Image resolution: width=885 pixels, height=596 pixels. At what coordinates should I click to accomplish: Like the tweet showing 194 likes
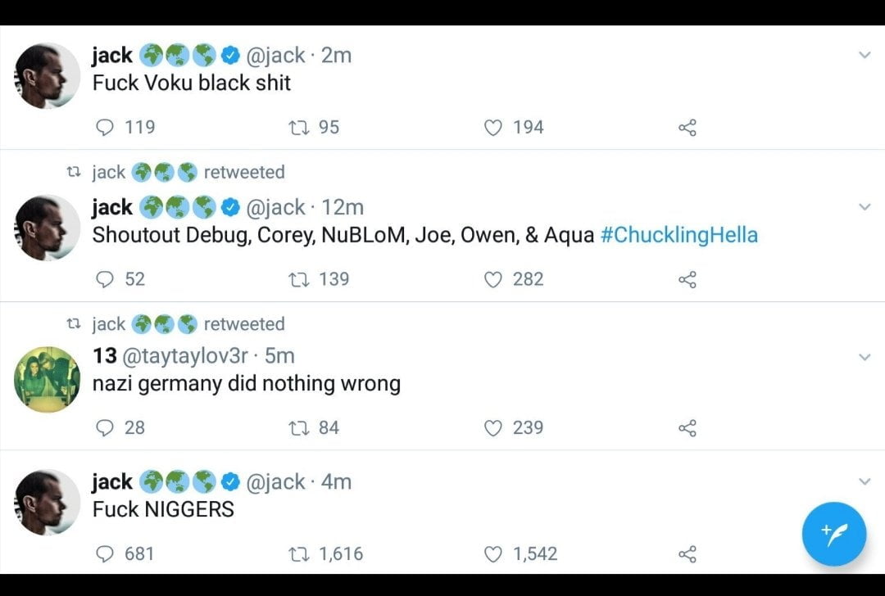[492, 128]
